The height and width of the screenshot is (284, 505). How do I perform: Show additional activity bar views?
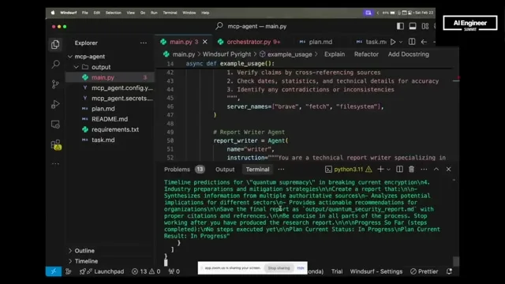55,163
